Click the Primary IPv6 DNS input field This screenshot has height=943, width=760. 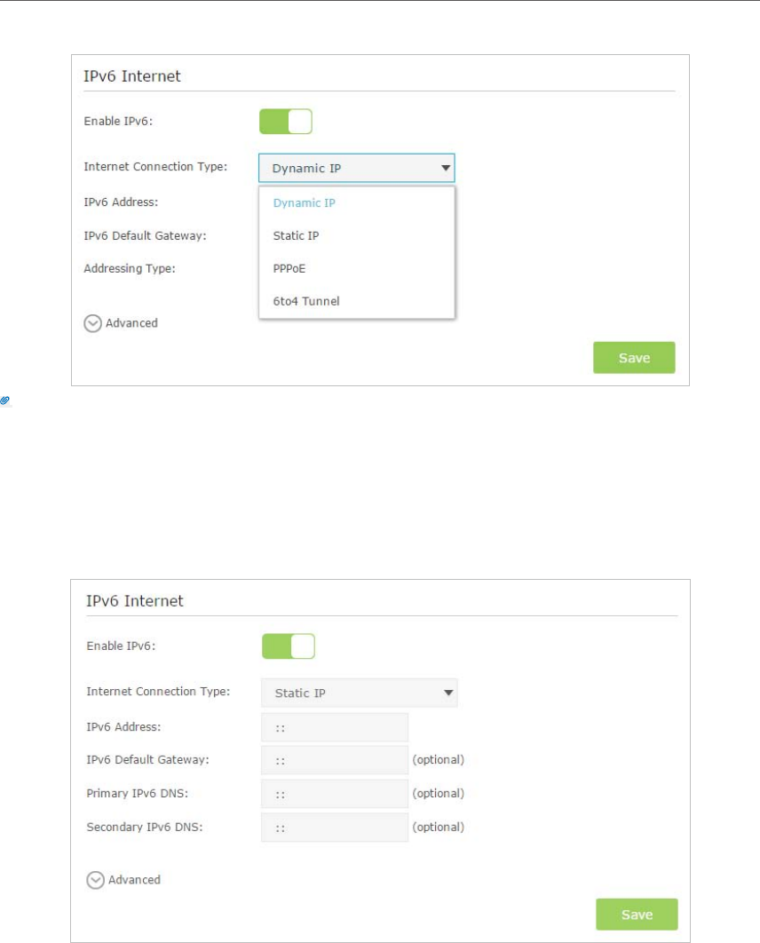pyautogui.click(x=335, y=794)
